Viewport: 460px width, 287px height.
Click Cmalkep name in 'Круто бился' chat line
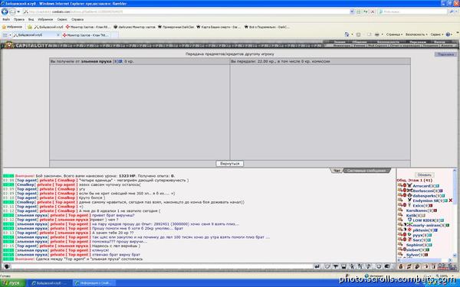pyautogui.click(x=66, y=197)
